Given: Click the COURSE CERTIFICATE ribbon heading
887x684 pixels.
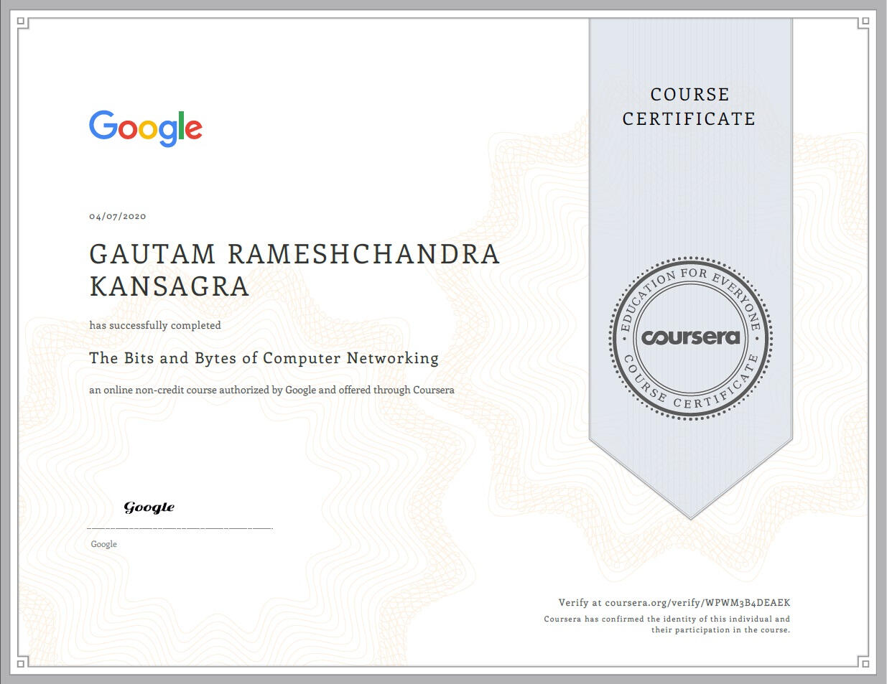Looking at the screenshot, I should 689,106.
